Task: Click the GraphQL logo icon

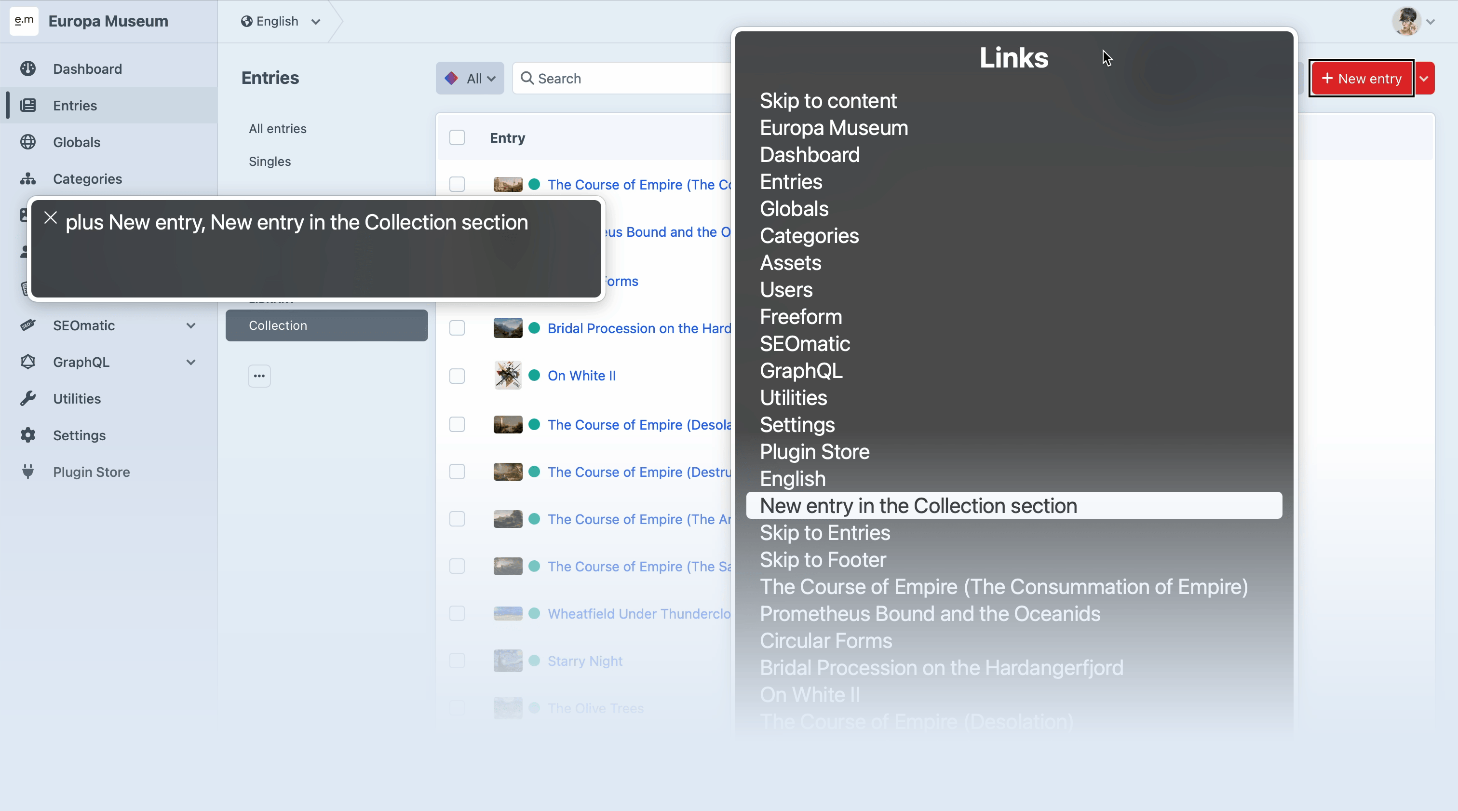Action: 28,362
